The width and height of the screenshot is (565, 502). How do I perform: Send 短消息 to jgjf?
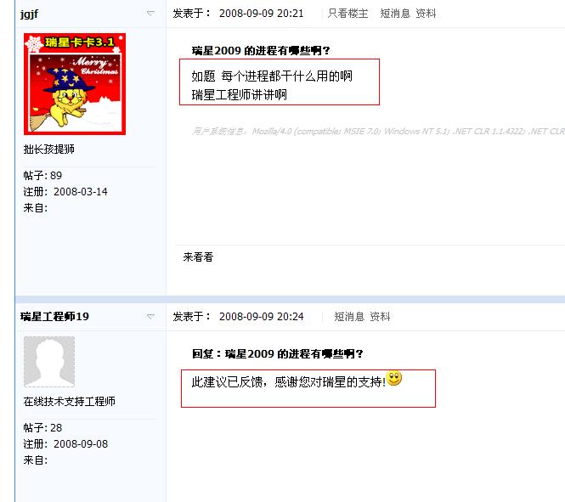pos(395,14)
